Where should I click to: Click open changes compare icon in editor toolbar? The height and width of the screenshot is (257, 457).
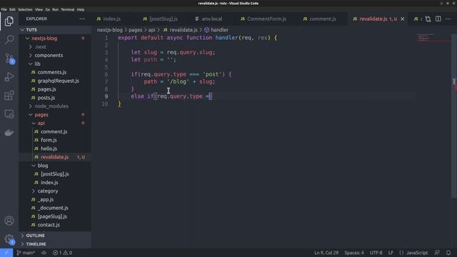428,19
